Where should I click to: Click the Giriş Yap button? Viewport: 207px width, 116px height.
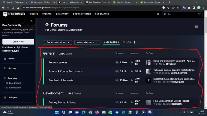click(18, 42)
